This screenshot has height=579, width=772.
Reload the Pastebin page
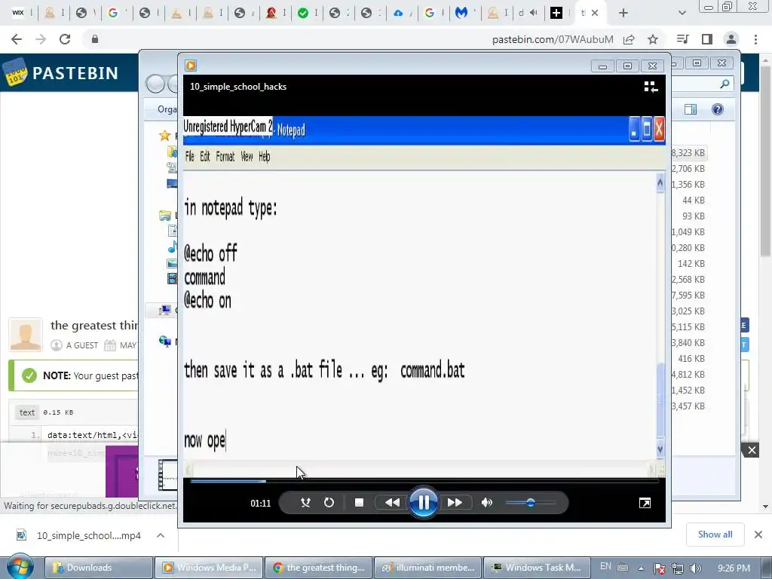click(x=65, y=39)
